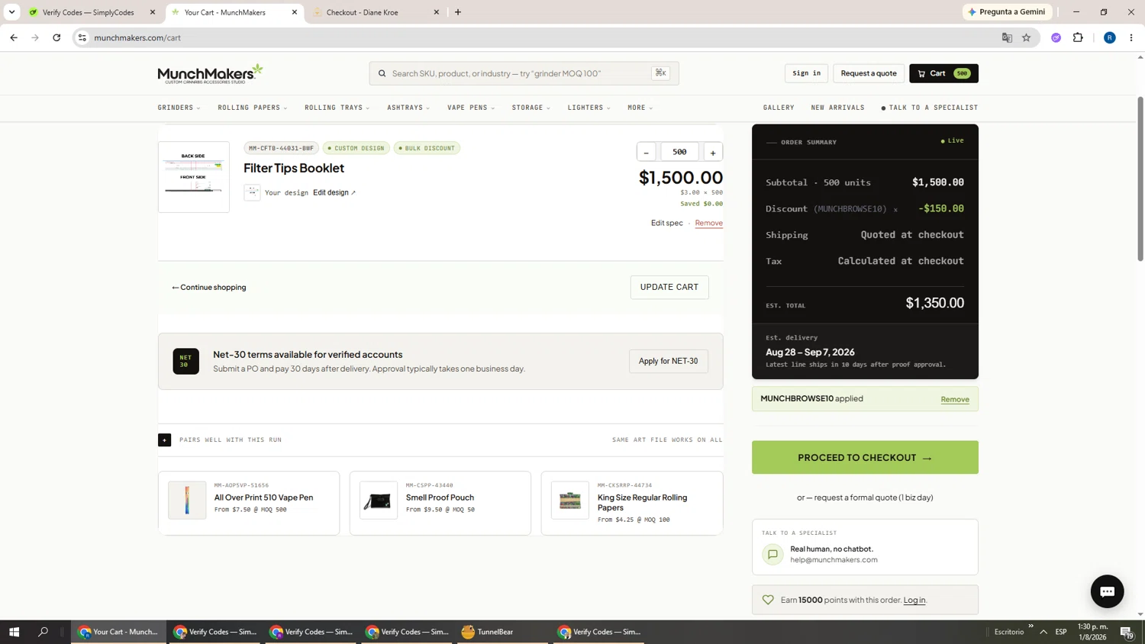Screen dimensions: 1145x644
Task: Click the small design preview icon
Action: 252,192
